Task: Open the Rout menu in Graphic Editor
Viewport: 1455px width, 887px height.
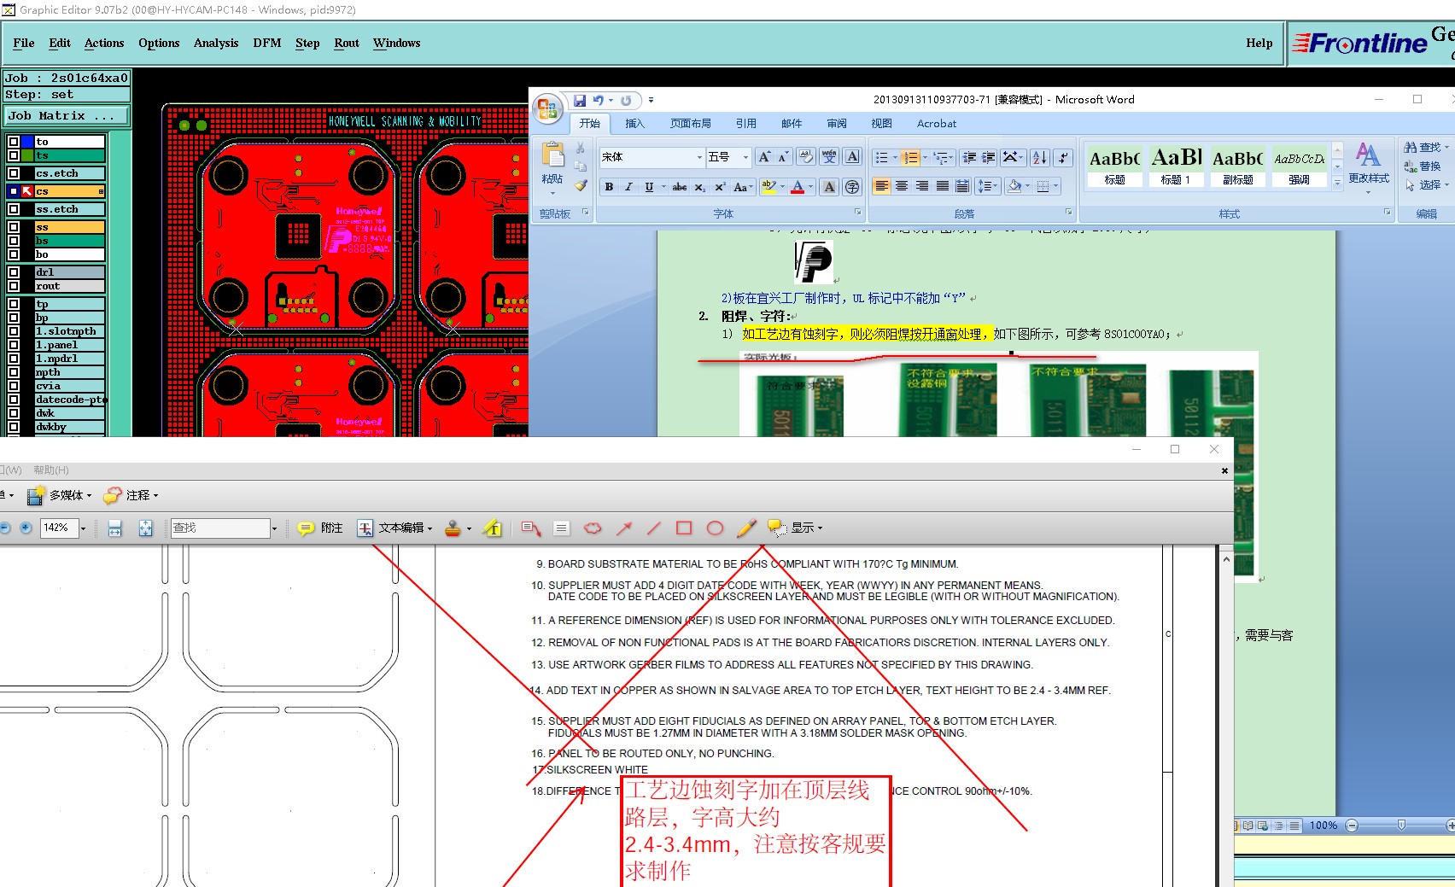Action: point(347,43)
